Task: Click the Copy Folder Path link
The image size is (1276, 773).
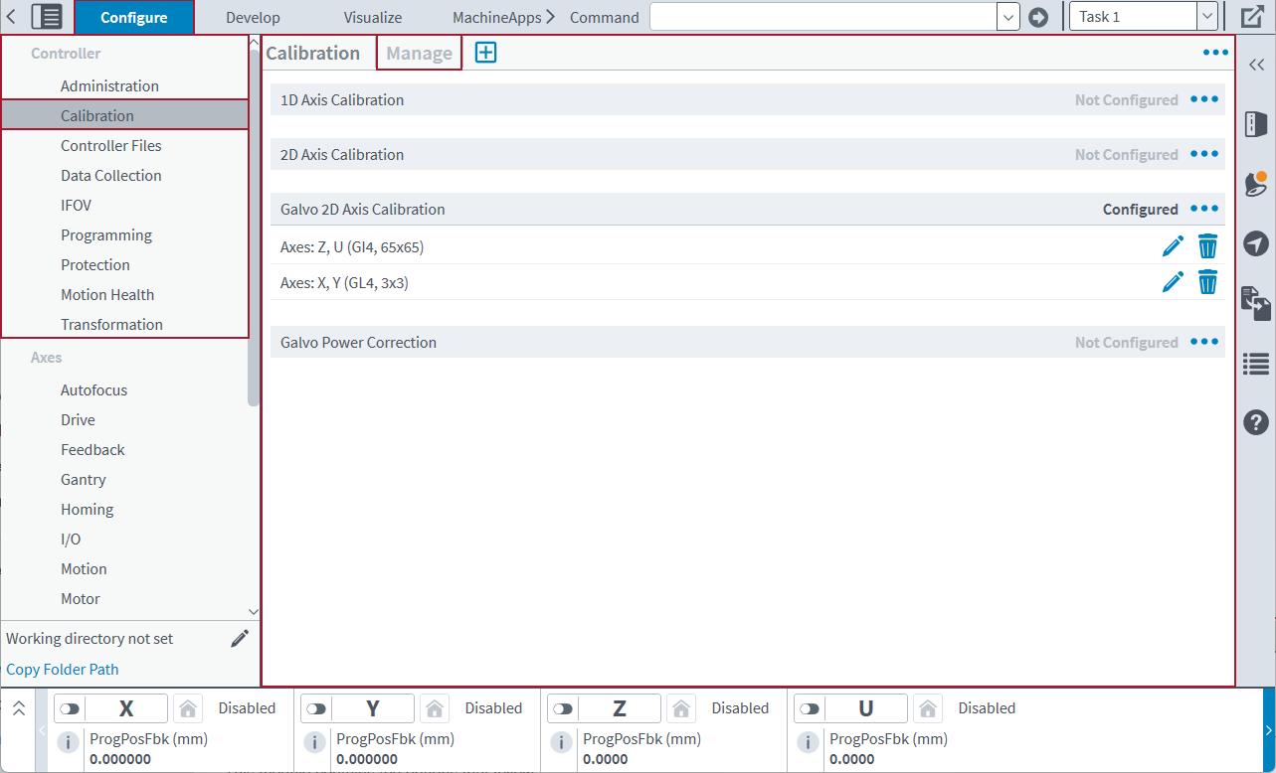Action: click(x=63, y=670)
